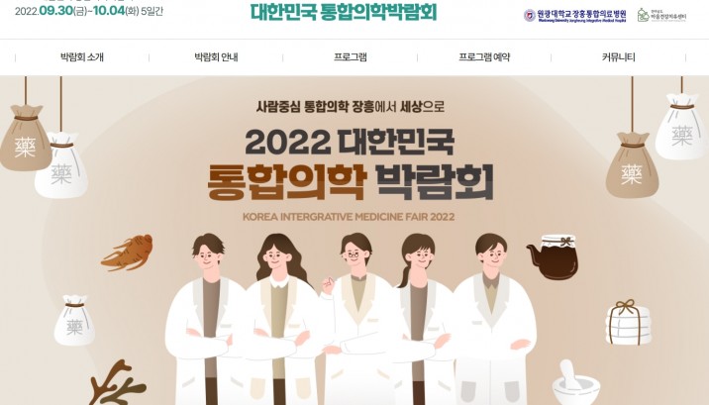Click the mortar and pestle icon
Screen dimensions: 709x405
[575, 383]
